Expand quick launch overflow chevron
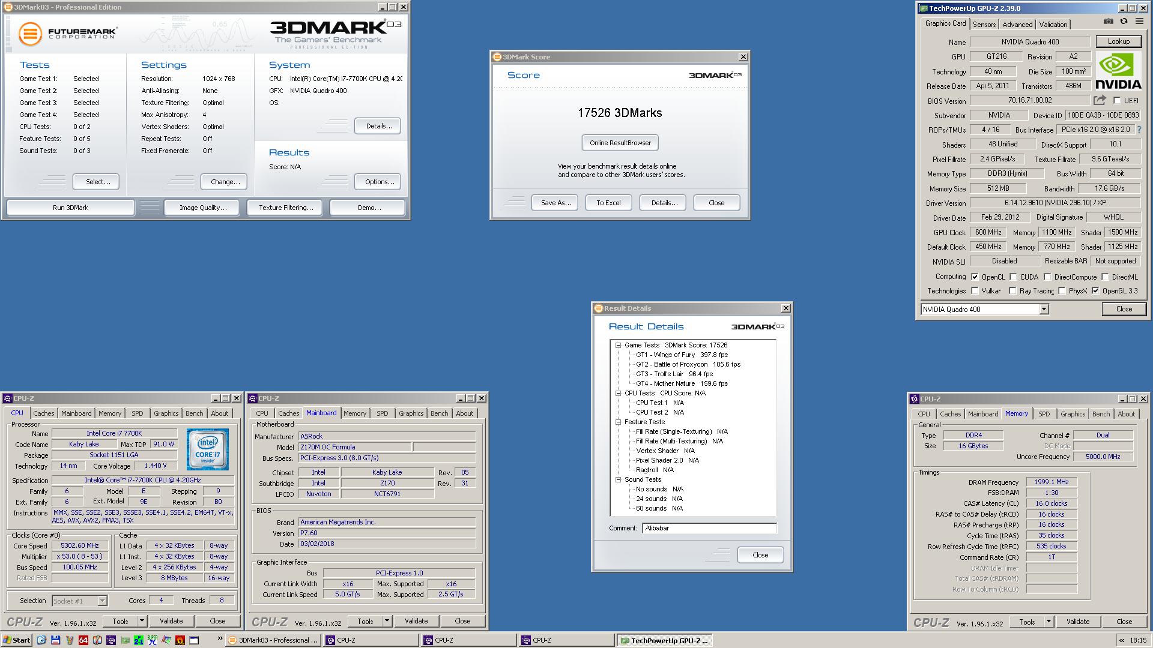Image resolution: width=1153 pixels, height=648 pixels. tap(220, 638)
